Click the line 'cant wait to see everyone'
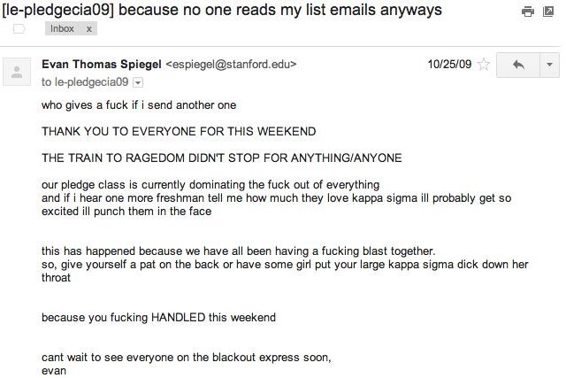566x378 pixels. point(187,357)
